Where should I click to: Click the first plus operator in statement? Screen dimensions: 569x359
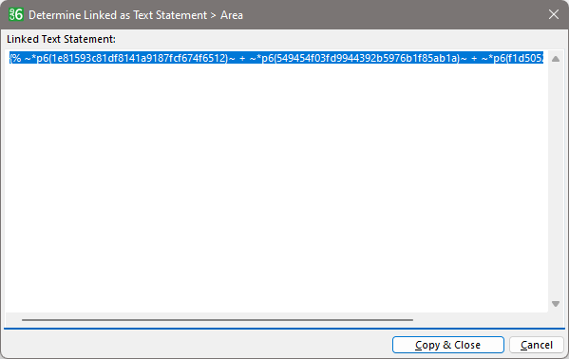click(242, 58)
